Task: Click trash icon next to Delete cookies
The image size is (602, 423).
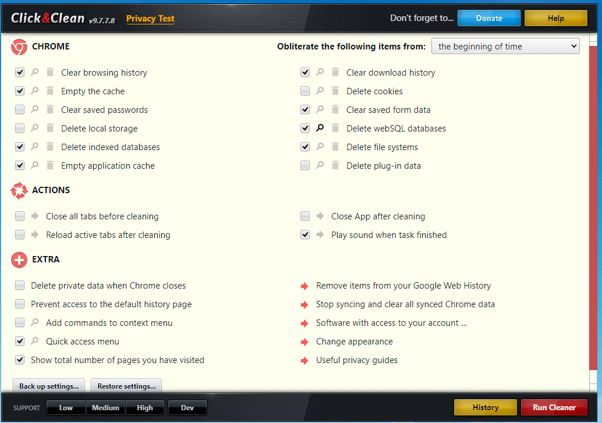Action: click(x=335, y=91)
